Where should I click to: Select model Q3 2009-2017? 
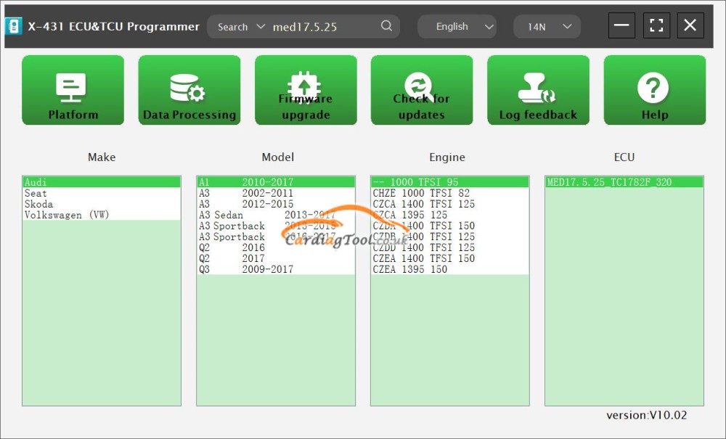coord(276,269)
